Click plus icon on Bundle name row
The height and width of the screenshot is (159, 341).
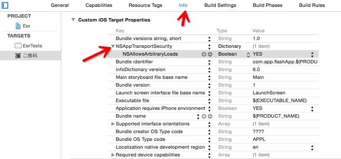click(x=204, y=116)
